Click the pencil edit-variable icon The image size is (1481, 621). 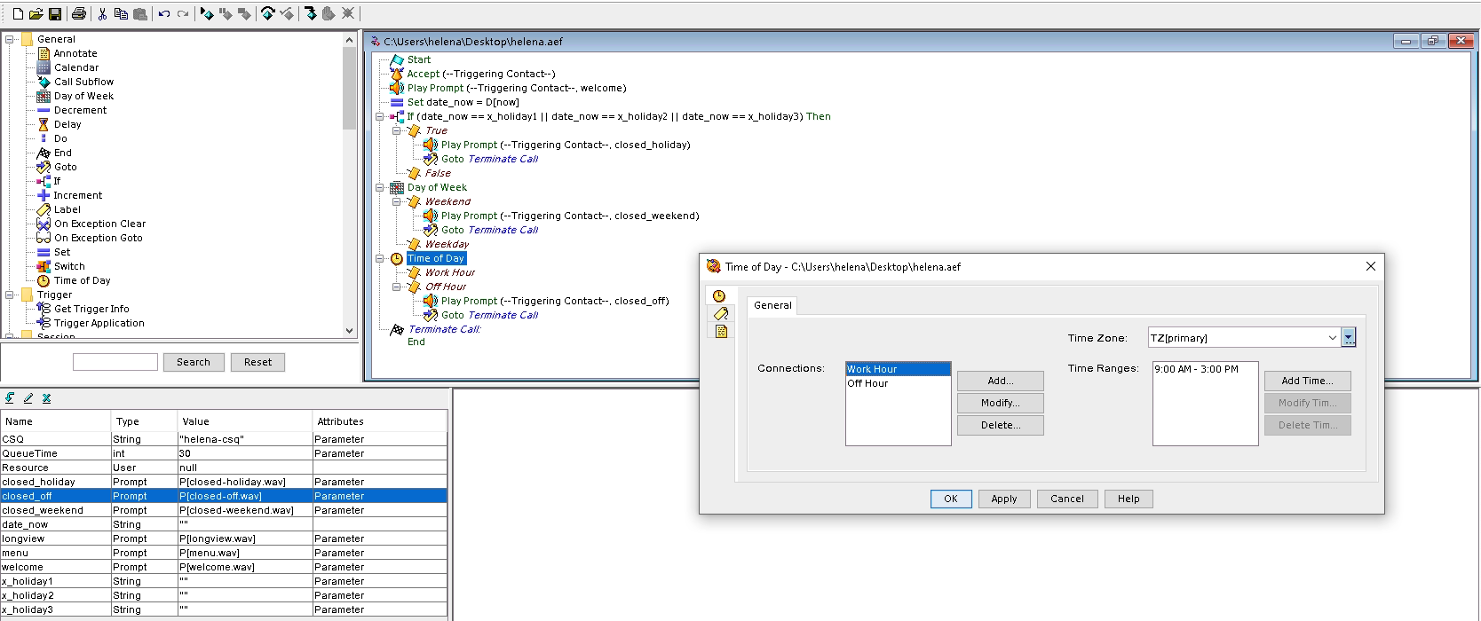(28, 398)
